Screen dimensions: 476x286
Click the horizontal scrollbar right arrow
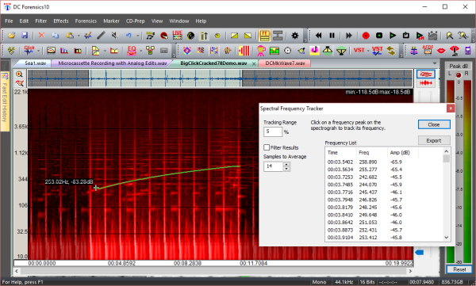[410, 271]
